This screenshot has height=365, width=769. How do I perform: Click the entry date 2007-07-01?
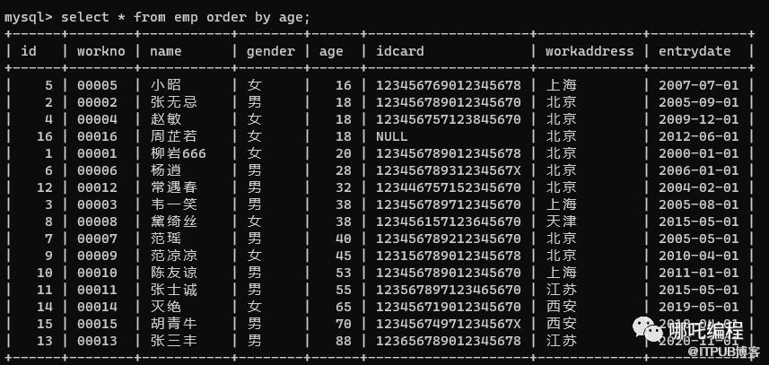699,85
